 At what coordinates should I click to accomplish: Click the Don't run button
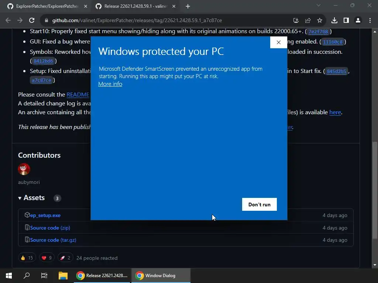tap(260, 204)
